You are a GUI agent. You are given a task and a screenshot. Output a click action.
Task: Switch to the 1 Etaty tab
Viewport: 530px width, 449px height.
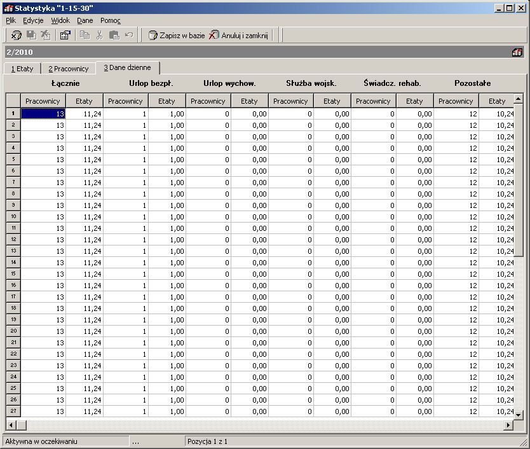pos(22,69)
